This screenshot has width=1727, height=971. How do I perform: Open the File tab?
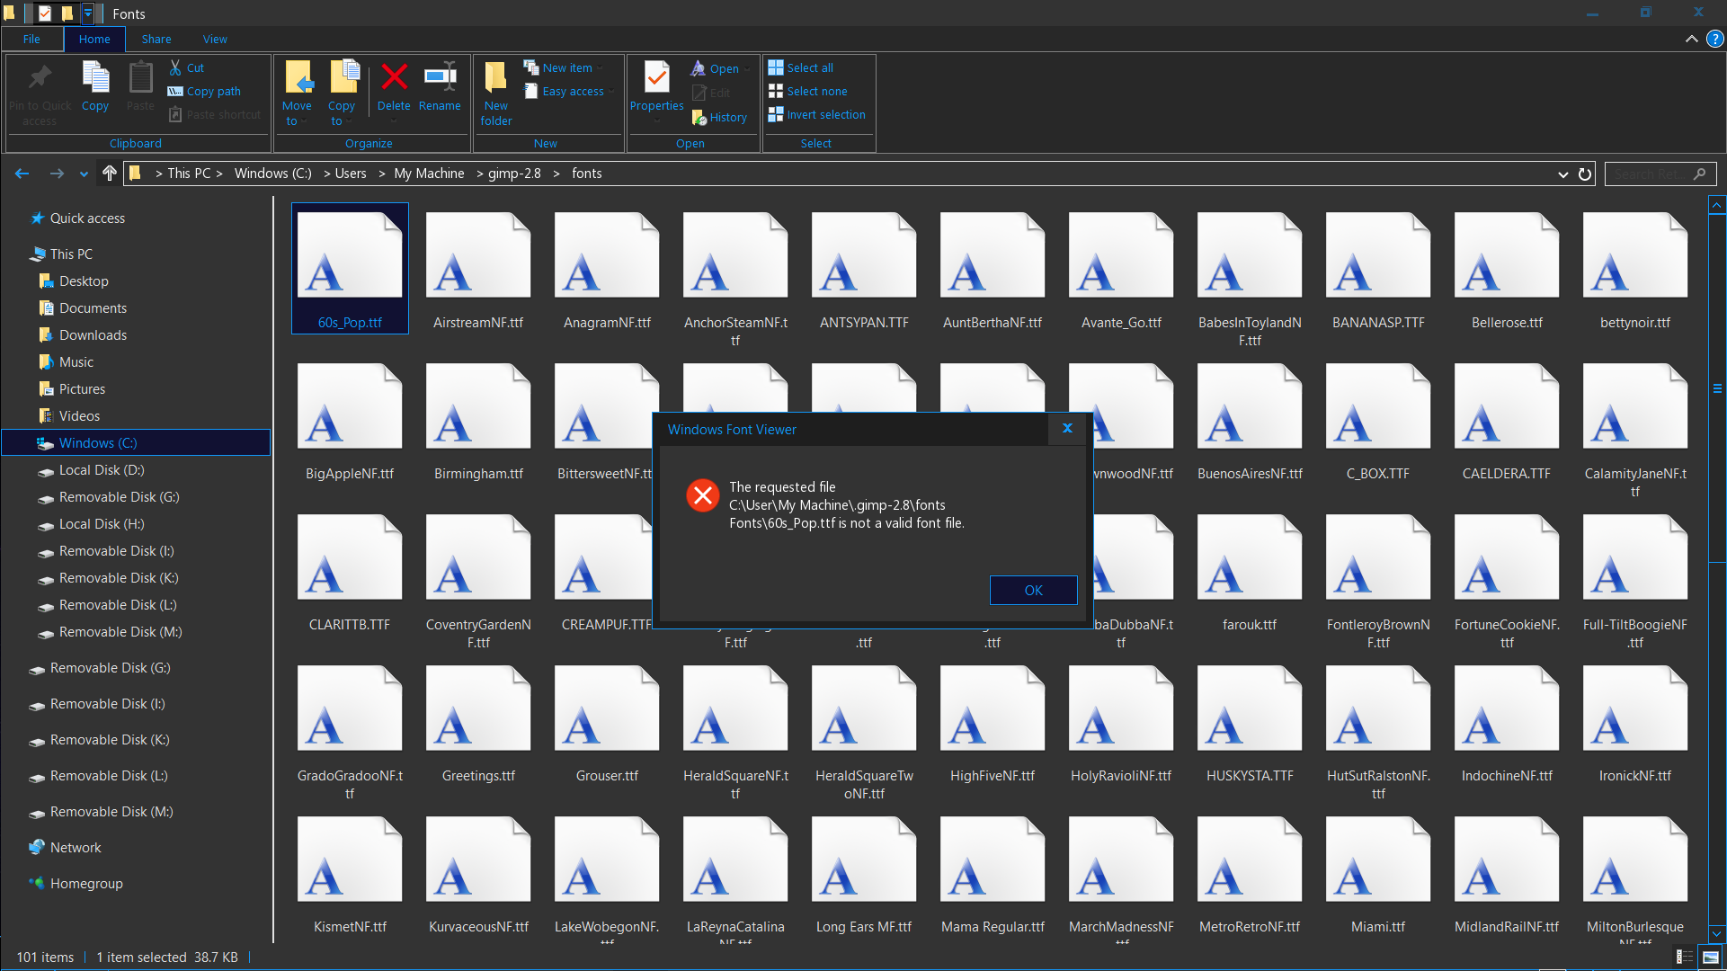pos(31,39)
